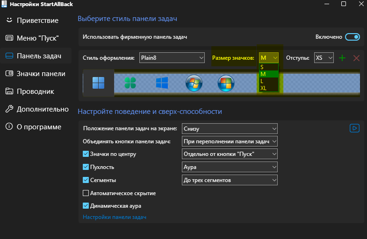Collapse the Размер значков dropdown
This screenshot has width=367, height=239.
(269, 58)
